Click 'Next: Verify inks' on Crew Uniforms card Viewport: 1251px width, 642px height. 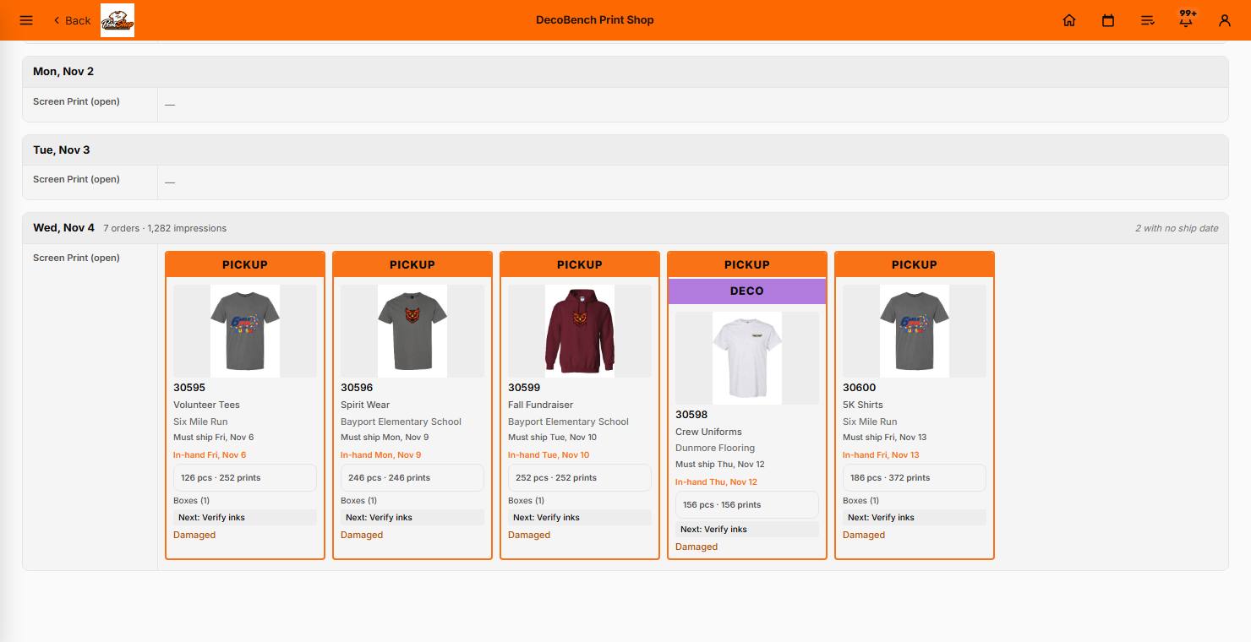click(x=747, y=530)
